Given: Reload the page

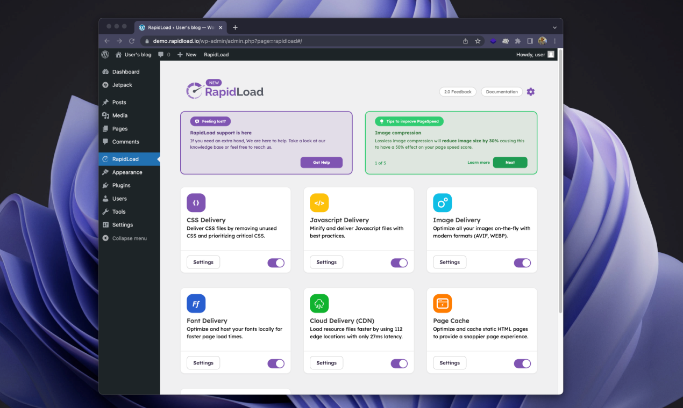Looking at the screenshot, I should [x=132, y=41].
